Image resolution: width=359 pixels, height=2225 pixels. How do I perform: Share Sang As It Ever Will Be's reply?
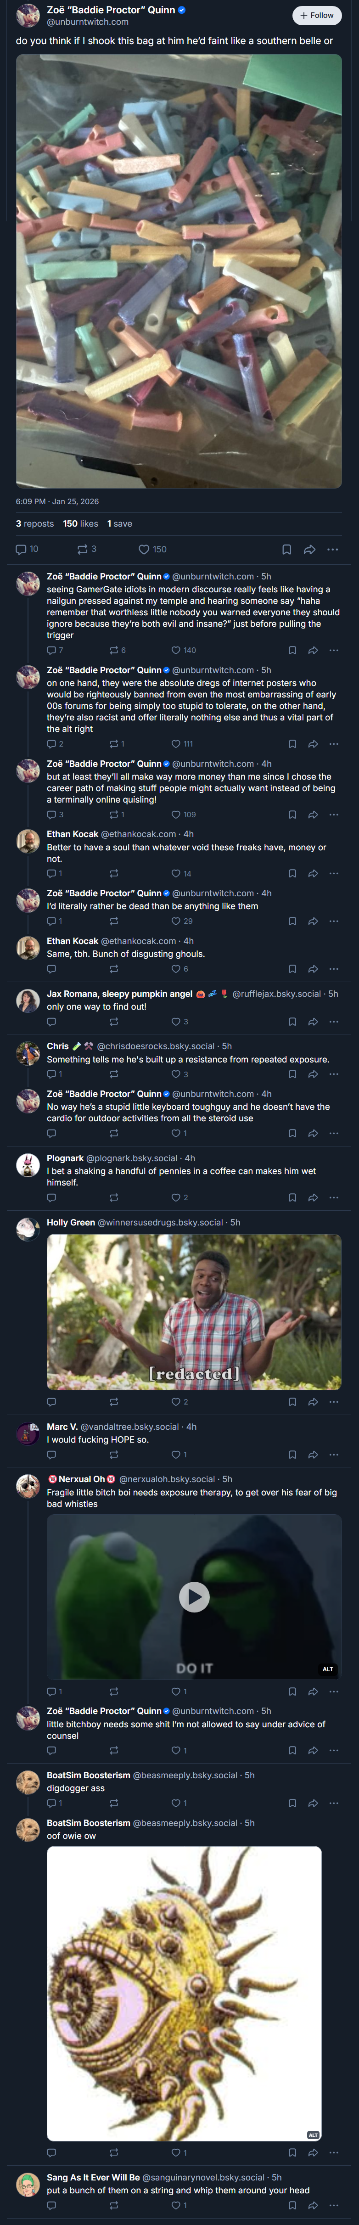point(313,2205)
